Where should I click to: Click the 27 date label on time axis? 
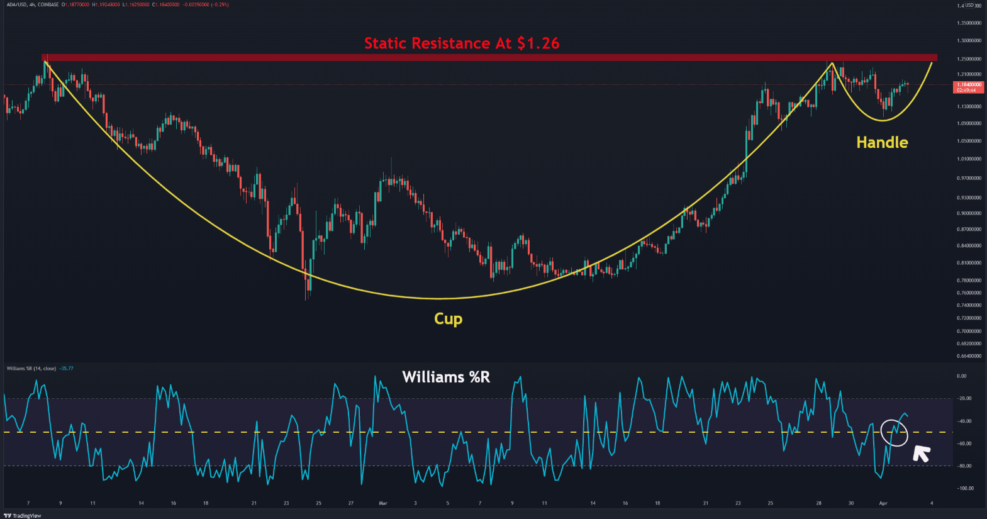click(x=351, y=503)
